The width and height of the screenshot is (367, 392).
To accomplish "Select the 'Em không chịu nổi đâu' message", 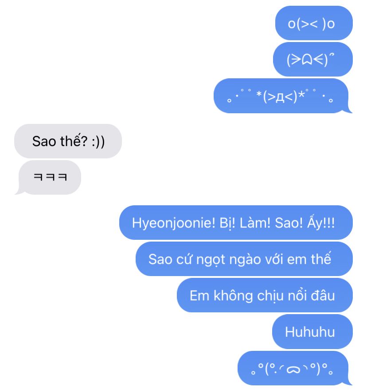I will click(265, 295).
